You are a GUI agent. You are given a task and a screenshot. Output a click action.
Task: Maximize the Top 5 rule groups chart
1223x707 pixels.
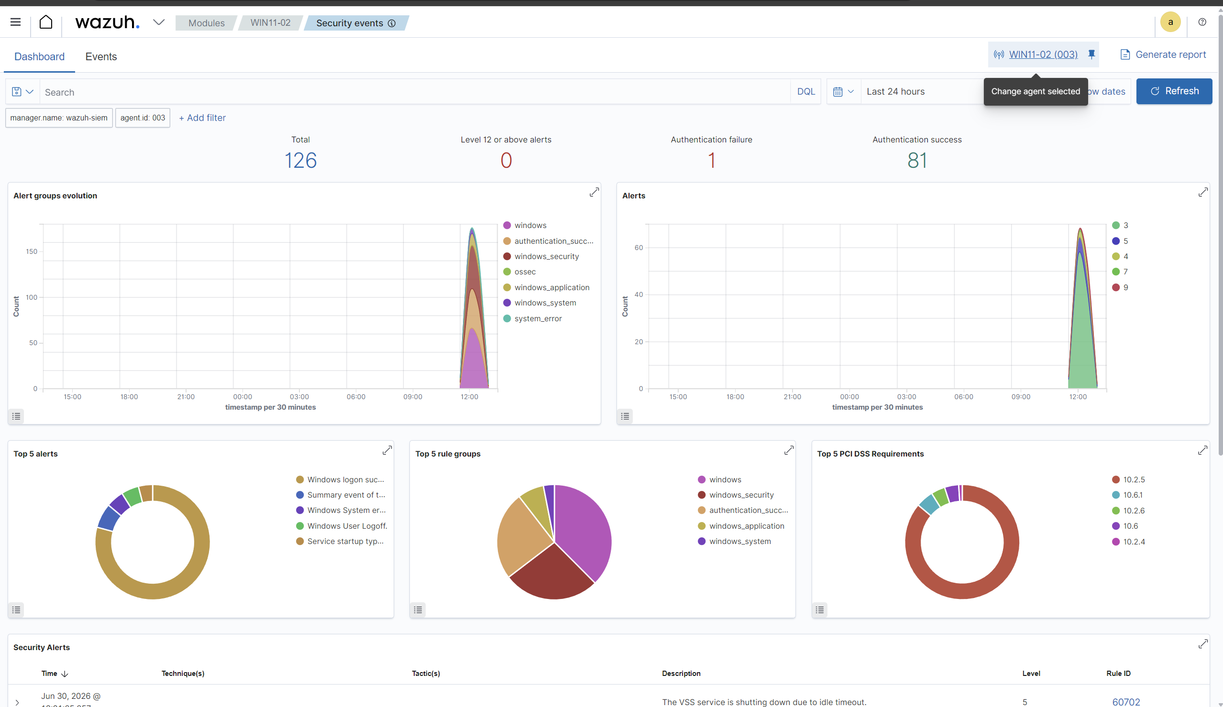[789, 450]
